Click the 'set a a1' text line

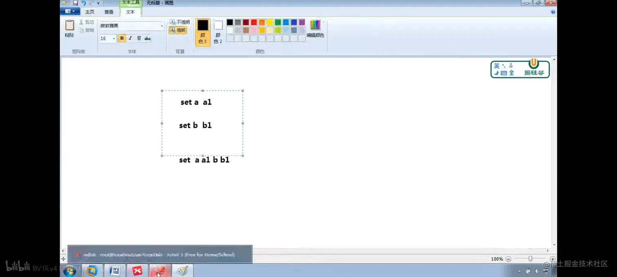(x=196, y=102)
